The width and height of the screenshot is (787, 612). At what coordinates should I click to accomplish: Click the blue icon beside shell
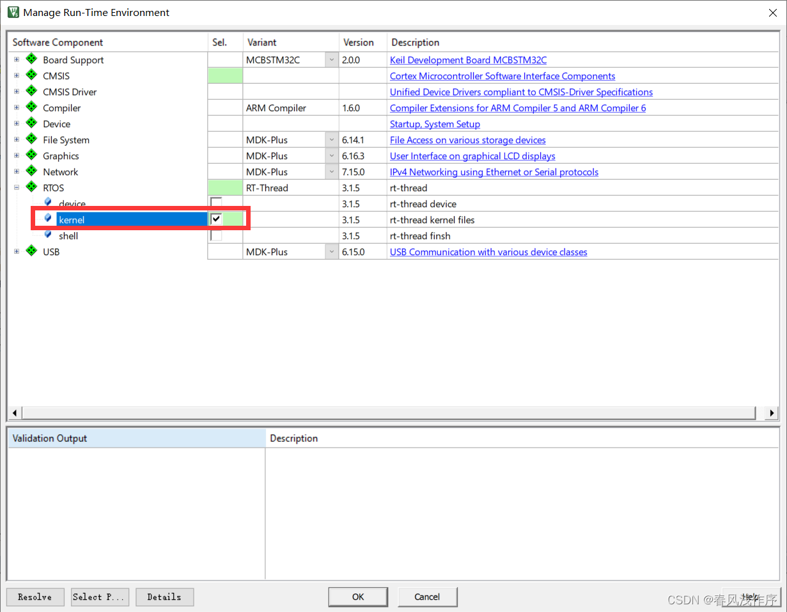tap(48, 234)
